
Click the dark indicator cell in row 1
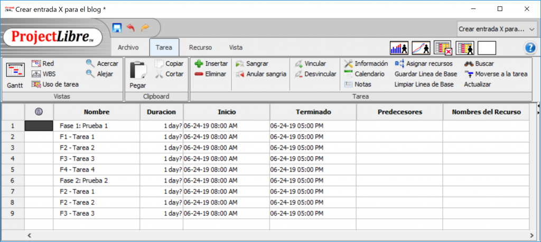pos(39,125)
